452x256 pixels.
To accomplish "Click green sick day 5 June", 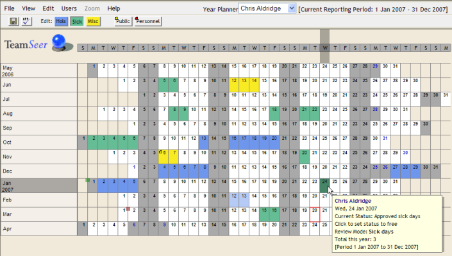I will pyautogui.click(x=163, y=85).
